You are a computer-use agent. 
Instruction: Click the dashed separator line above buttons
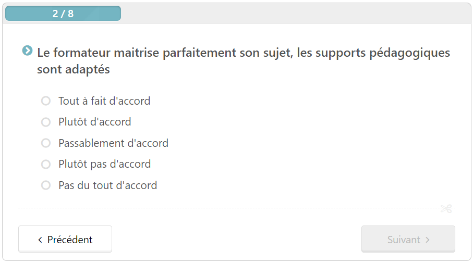[x=229, y=208]
